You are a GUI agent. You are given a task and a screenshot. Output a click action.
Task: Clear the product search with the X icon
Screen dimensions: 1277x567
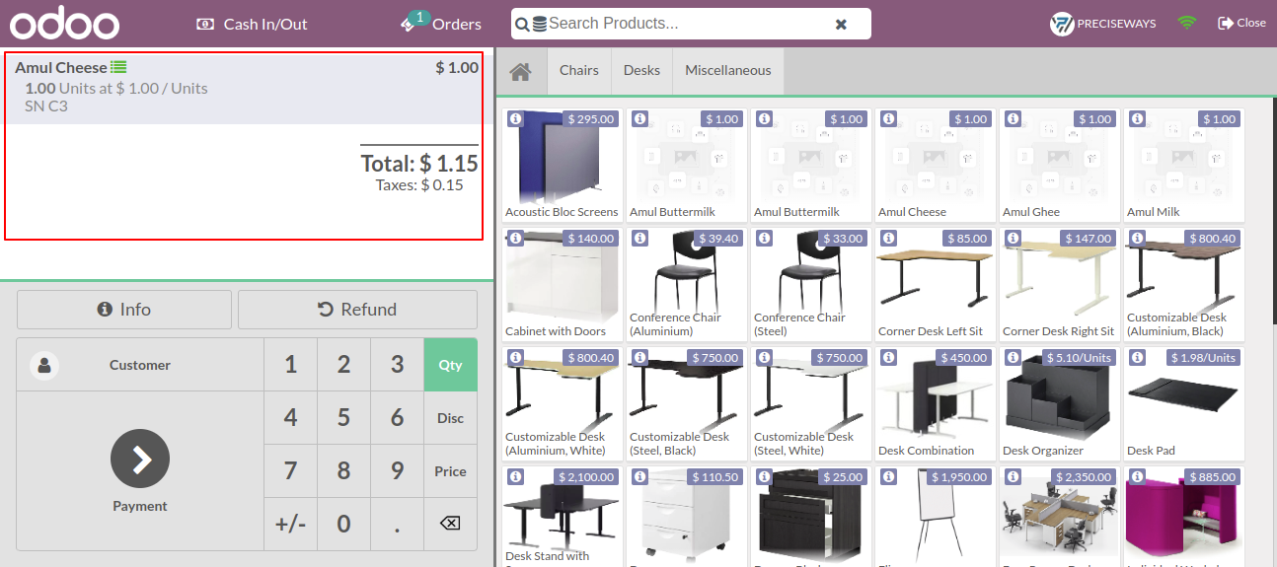tap(841, 24)
